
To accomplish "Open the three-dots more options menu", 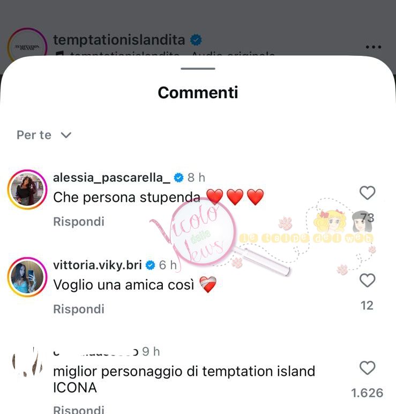I will (x=373, y=47).
